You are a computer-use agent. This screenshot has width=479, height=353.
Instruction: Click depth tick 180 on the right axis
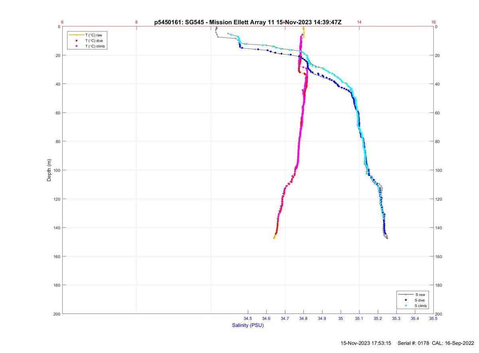tap(439, 285)
